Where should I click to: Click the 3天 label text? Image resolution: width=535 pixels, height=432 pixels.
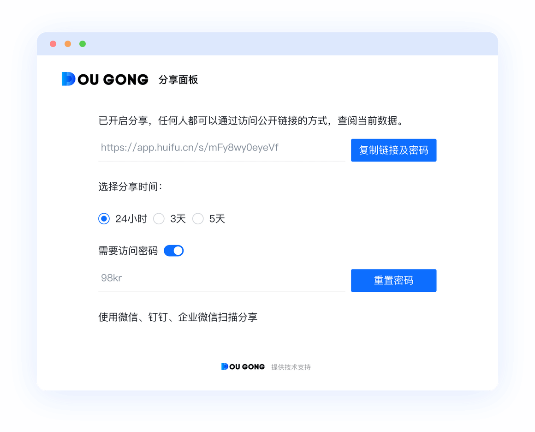[x=178, y=219]
